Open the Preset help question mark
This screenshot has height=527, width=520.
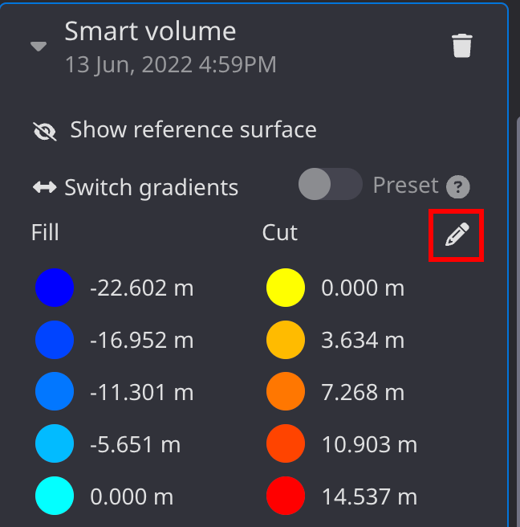click(457, 188)
